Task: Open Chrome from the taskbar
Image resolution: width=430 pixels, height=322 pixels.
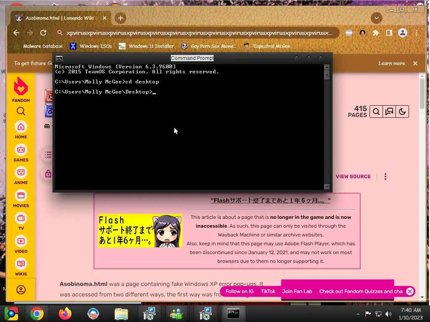Action: (x=37, y=314)
